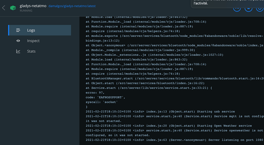
Task: Open the Inspect section with eye icon
Action: pyautogui.click(x=39, y=41)
